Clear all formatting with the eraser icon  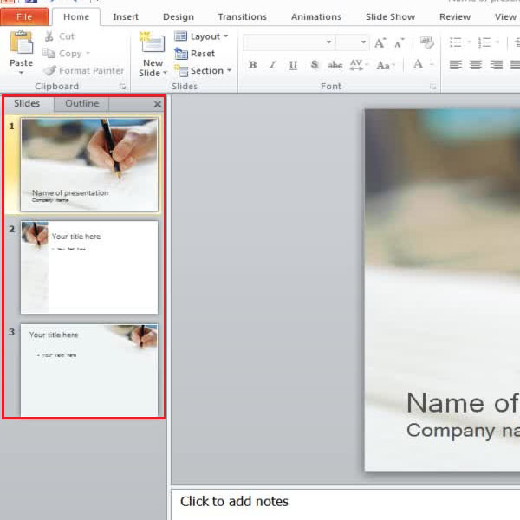pyautogui.click(x=426, y=42)
